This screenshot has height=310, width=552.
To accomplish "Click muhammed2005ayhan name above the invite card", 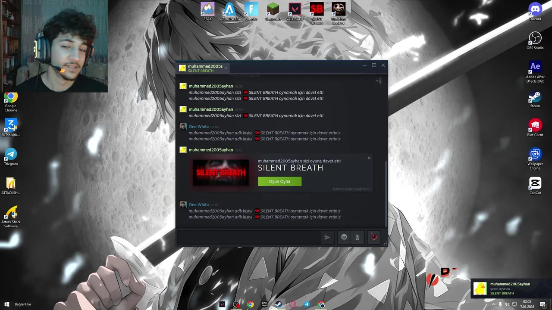I will [211, 150].
